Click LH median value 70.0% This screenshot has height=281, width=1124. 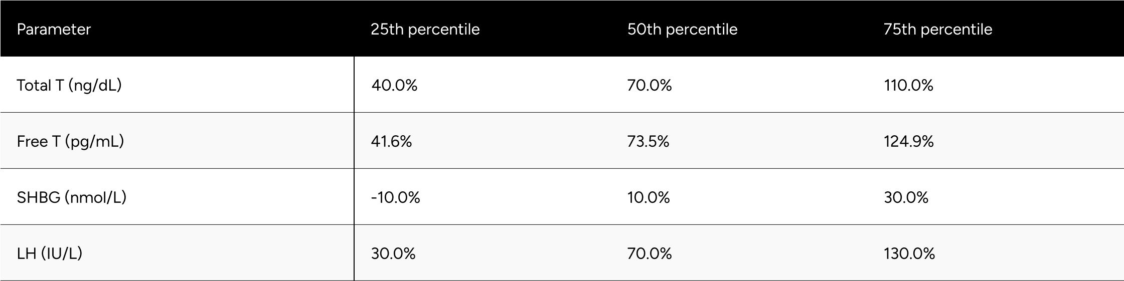[650, 253]
